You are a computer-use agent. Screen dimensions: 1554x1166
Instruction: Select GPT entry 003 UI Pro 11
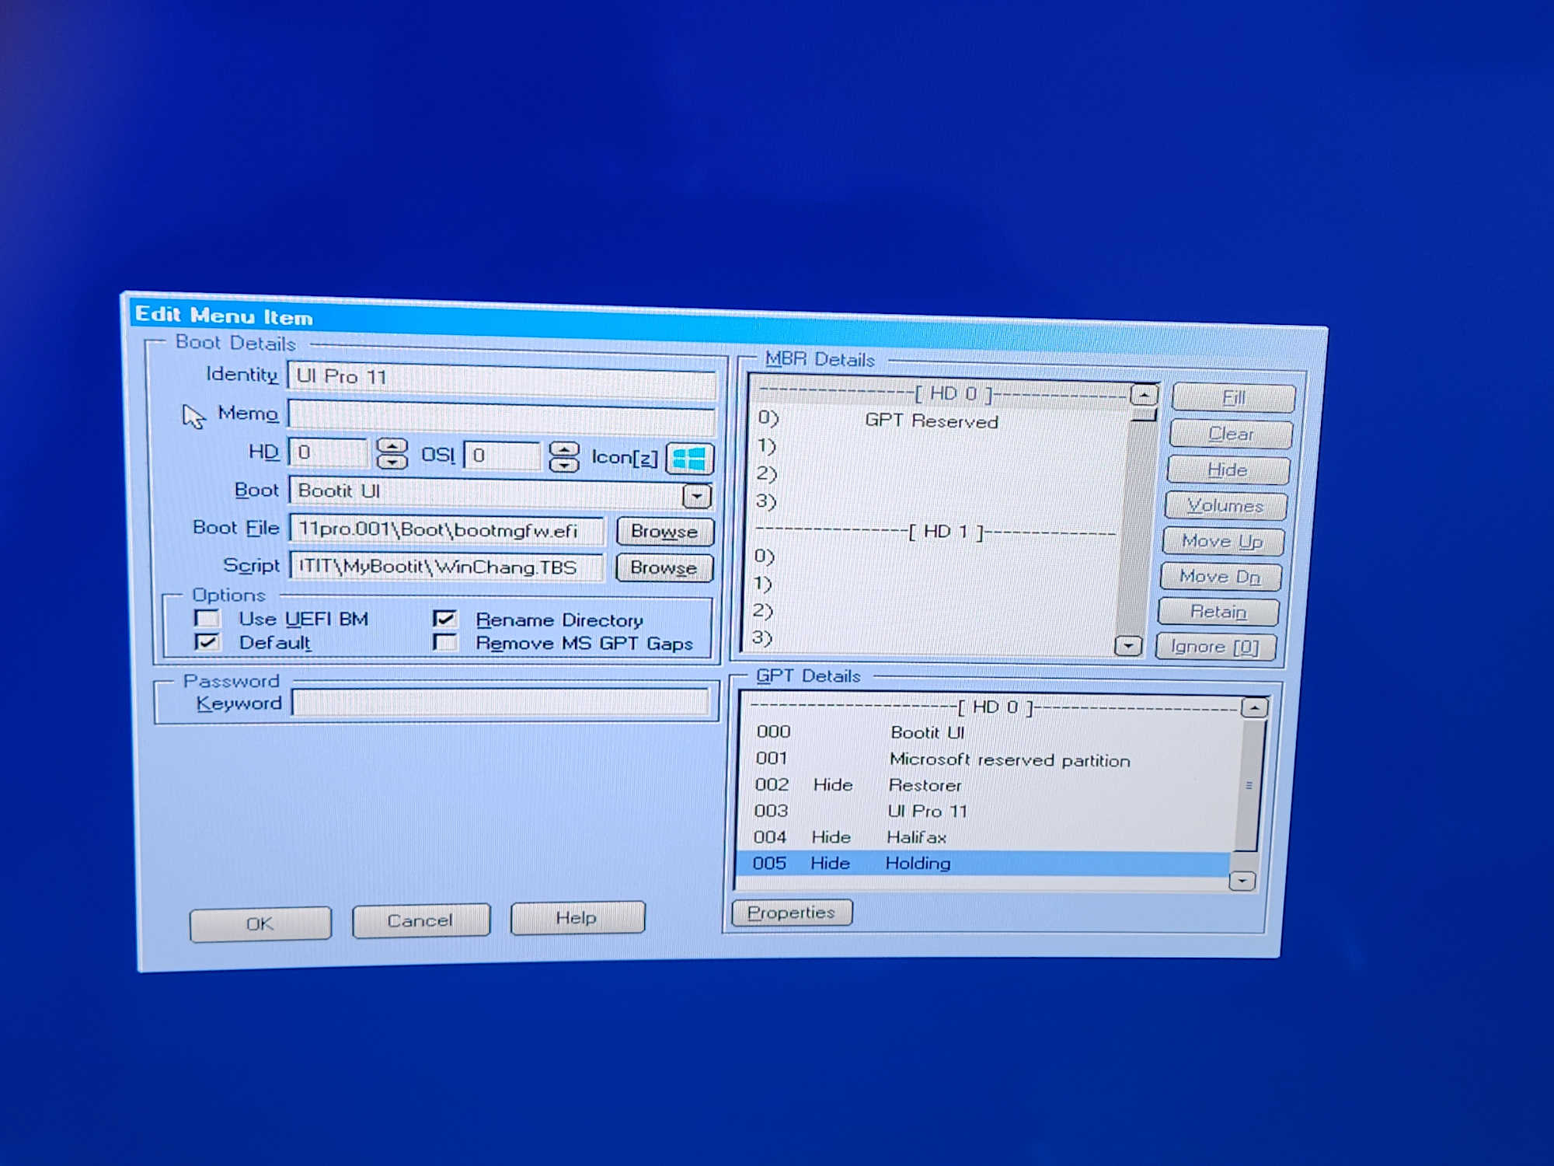(985, 811)
